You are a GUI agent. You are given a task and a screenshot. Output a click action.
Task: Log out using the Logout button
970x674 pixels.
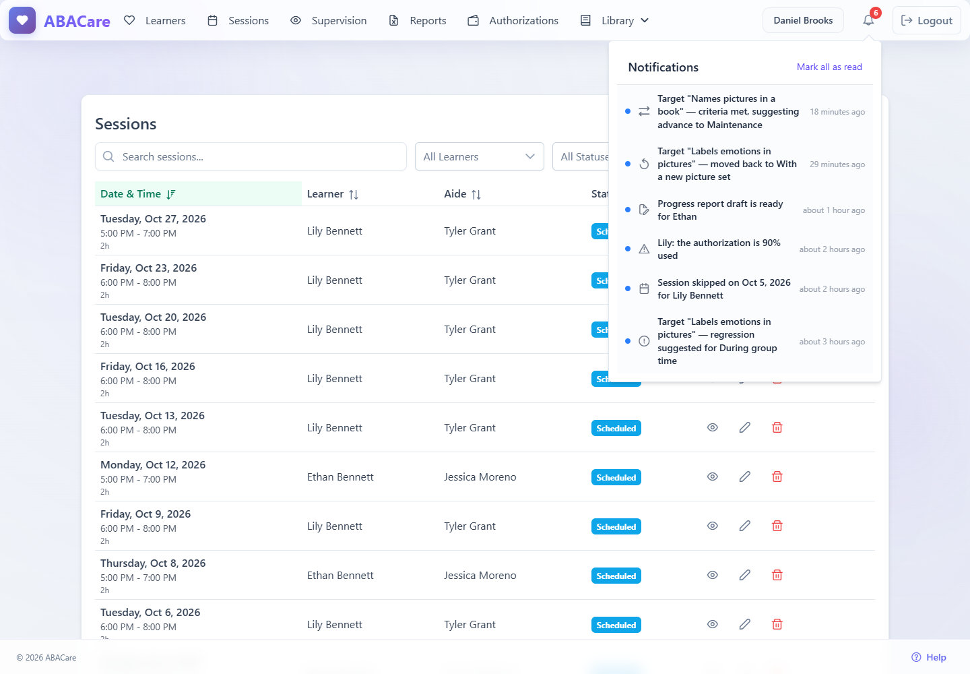click(927, 20)
